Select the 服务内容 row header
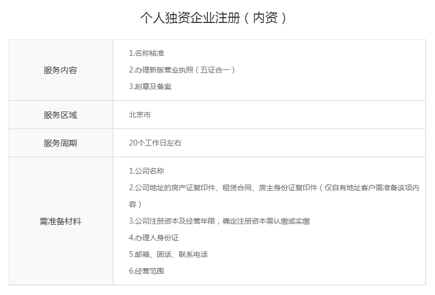 point(60,70)
